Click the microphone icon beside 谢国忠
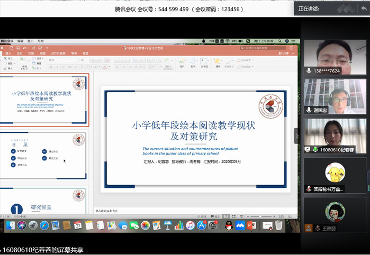The width and height of the screenshot is (370, 255). 309,110
